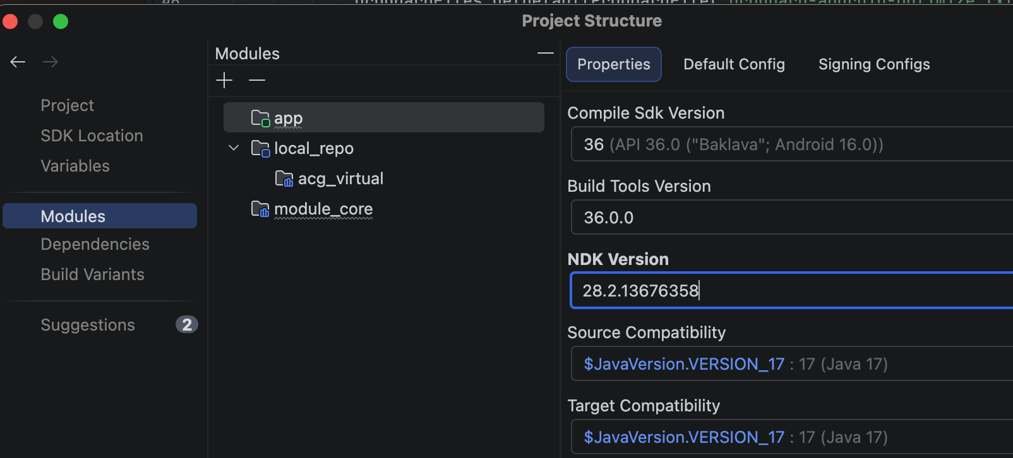The width and height of the screenshot is (1013, 458).
Task: Click the Suggestions count badge 2
Action: tap(187, 324)
